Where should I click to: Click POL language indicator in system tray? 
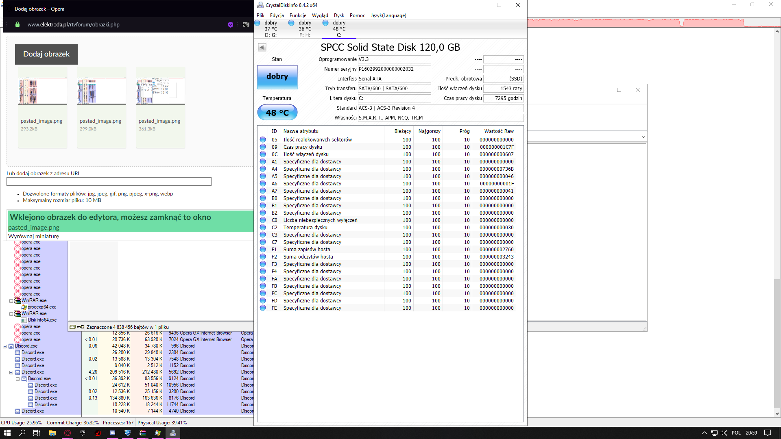736,433
